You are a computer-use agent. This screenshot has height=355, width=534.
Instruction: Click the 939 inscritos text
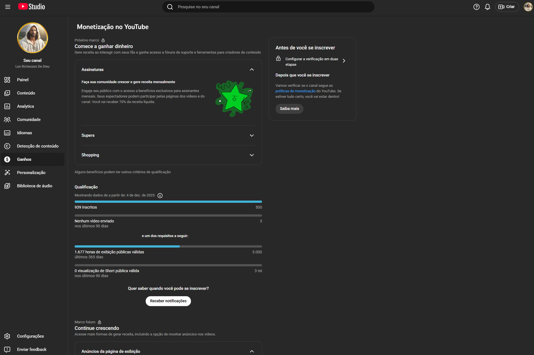coord(86,207)
